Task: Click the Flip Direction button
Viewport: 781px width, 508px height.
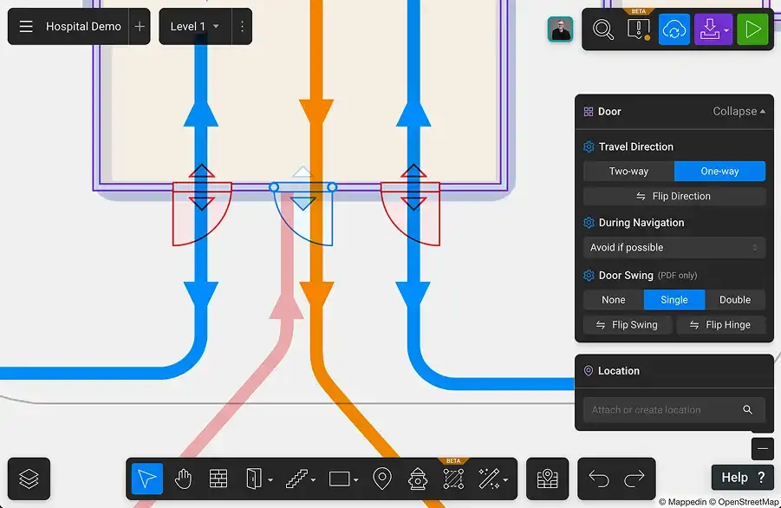Action: point(674,197)
